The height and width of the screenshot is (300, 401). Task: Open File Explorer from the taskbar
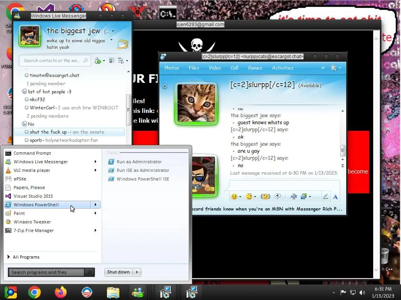pos(113,292)
